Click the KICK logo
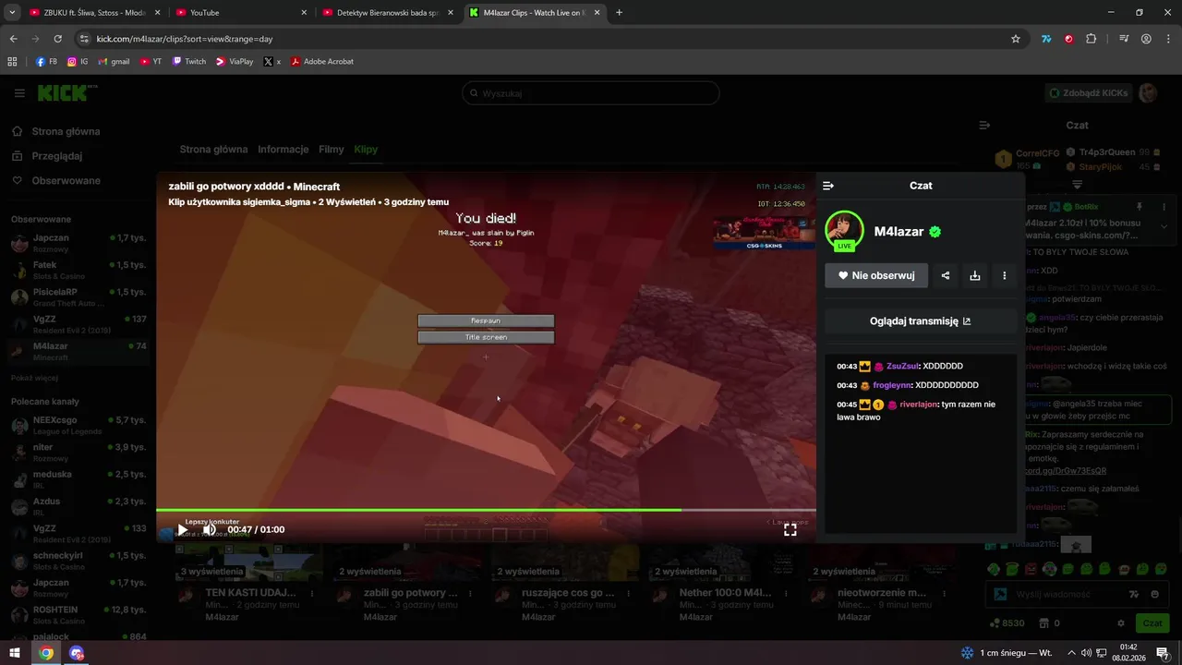The width and height of the screenshot is (1182, 665). (66, 92)
